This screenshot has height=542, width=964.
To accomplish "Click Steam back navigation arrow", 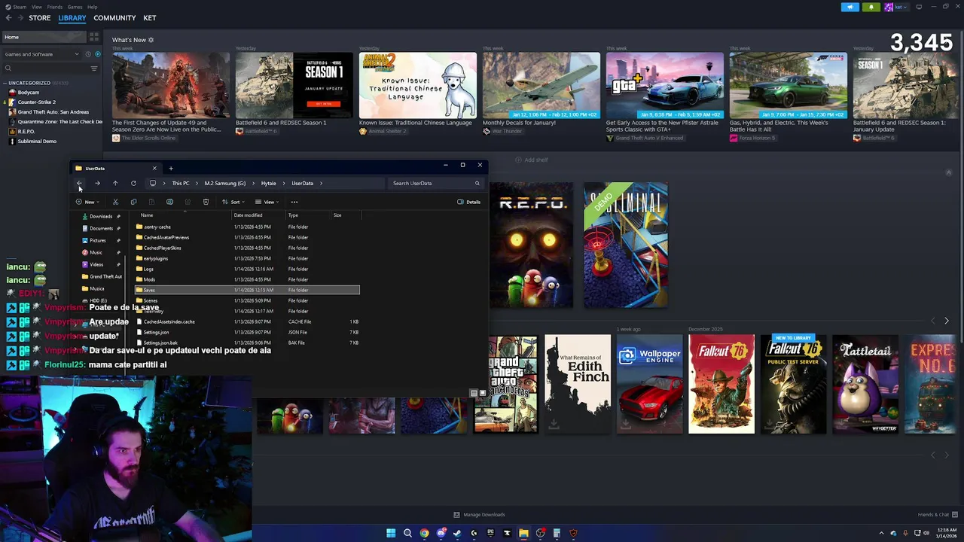I will pos(9,18).
